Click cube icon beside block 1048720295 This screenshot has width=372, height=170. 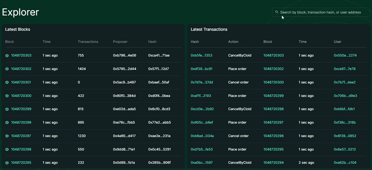click(7, 163)
